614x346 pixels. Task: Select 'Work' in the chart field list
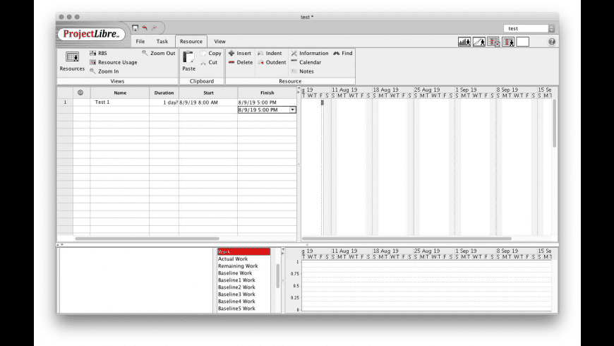tap(243, 251)
